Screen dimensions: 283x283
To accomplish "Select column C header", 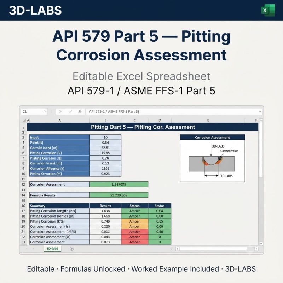I will [x=135, y=120].
